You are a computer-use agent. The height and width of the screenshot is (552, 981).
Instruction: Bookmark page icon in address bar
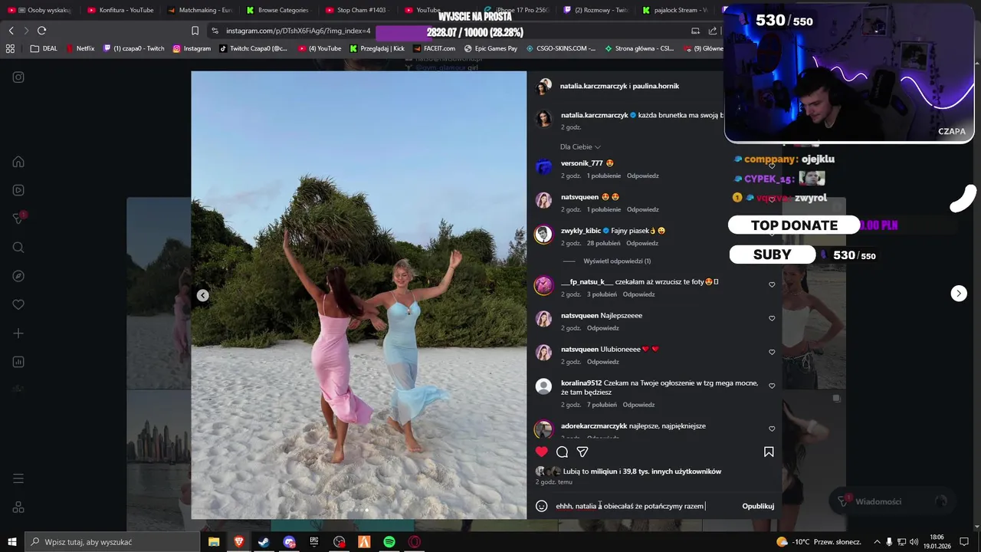(195, 31)
